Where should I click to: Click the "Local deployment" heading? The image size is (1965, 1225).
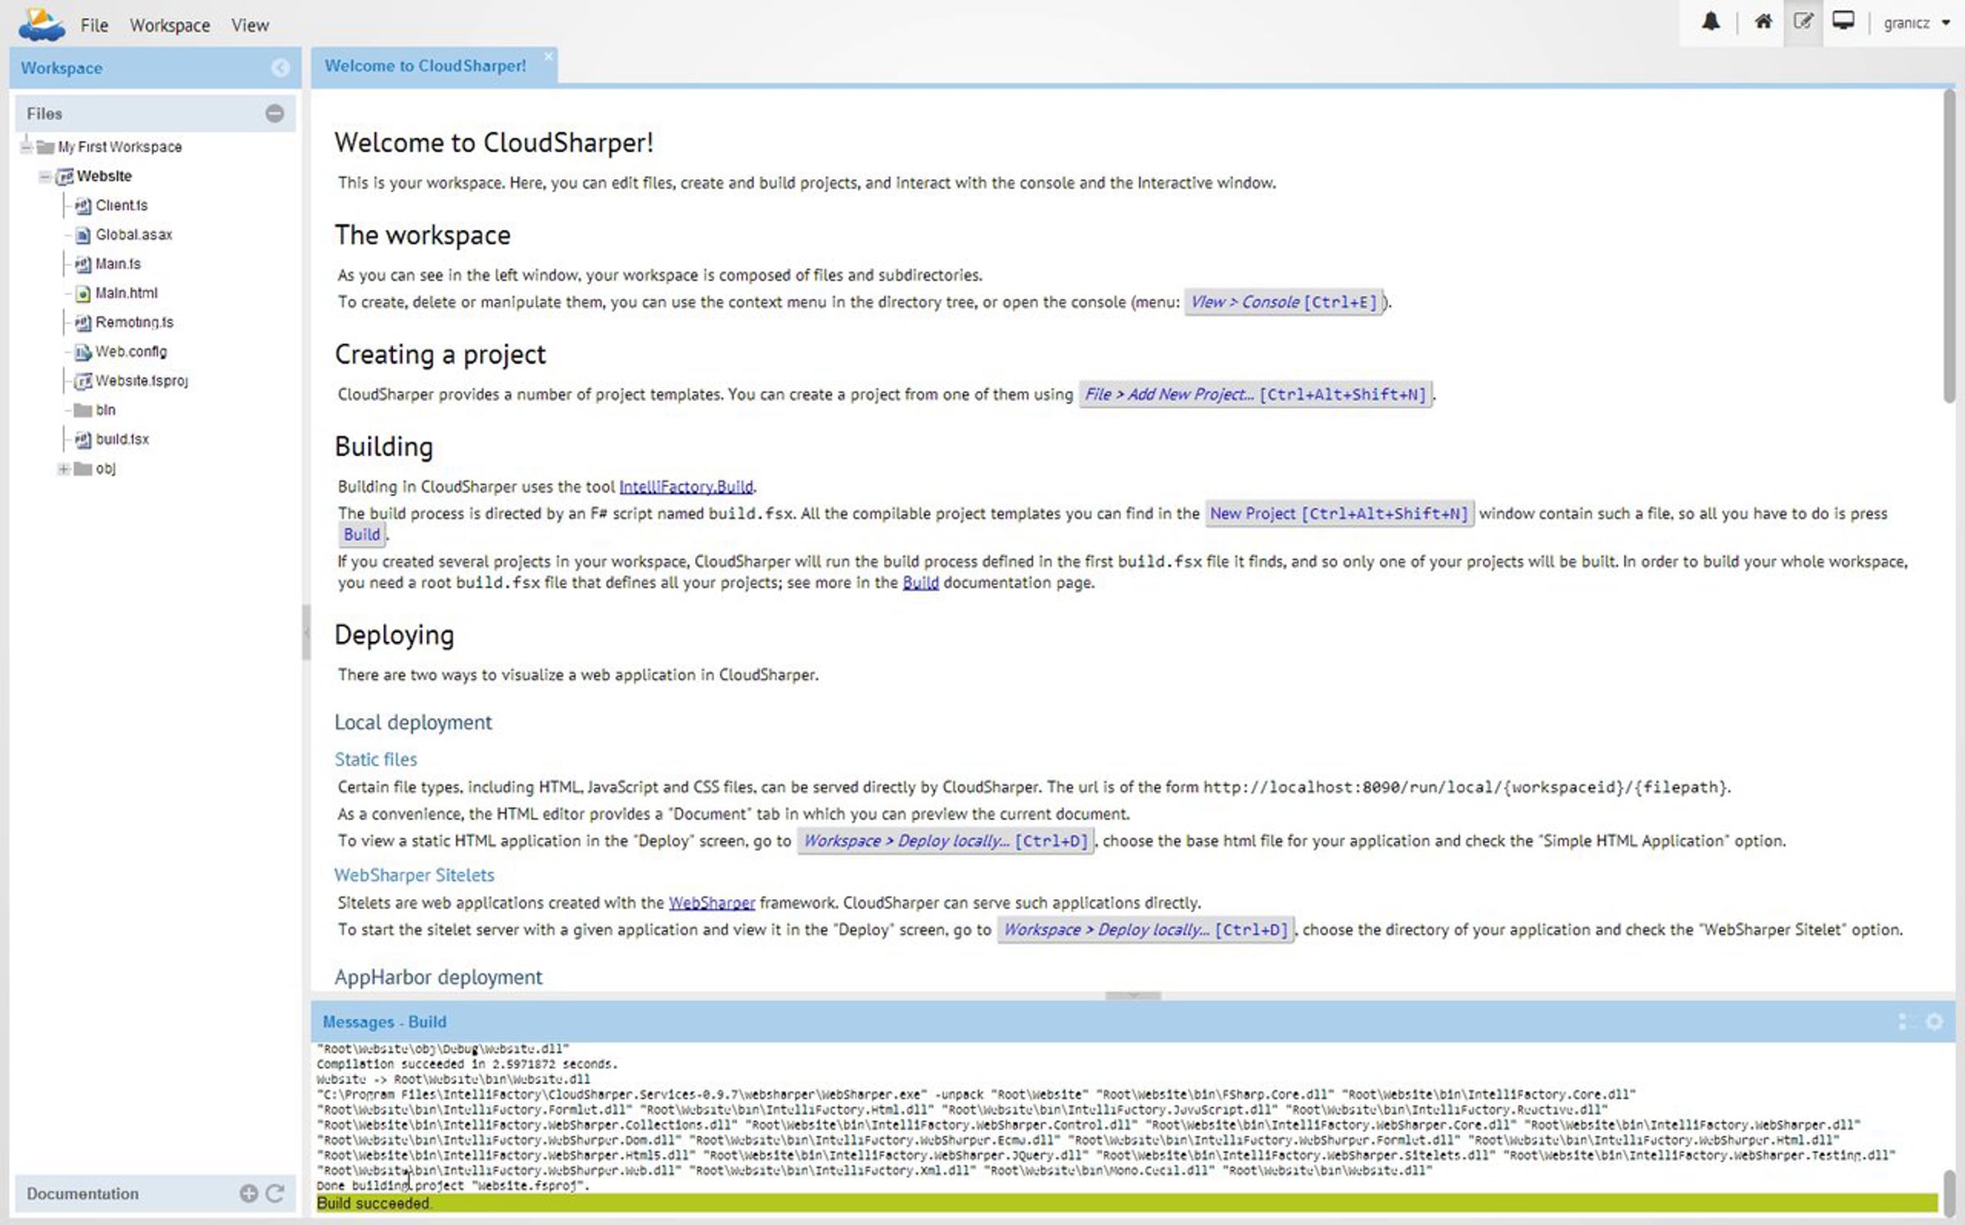413,722
